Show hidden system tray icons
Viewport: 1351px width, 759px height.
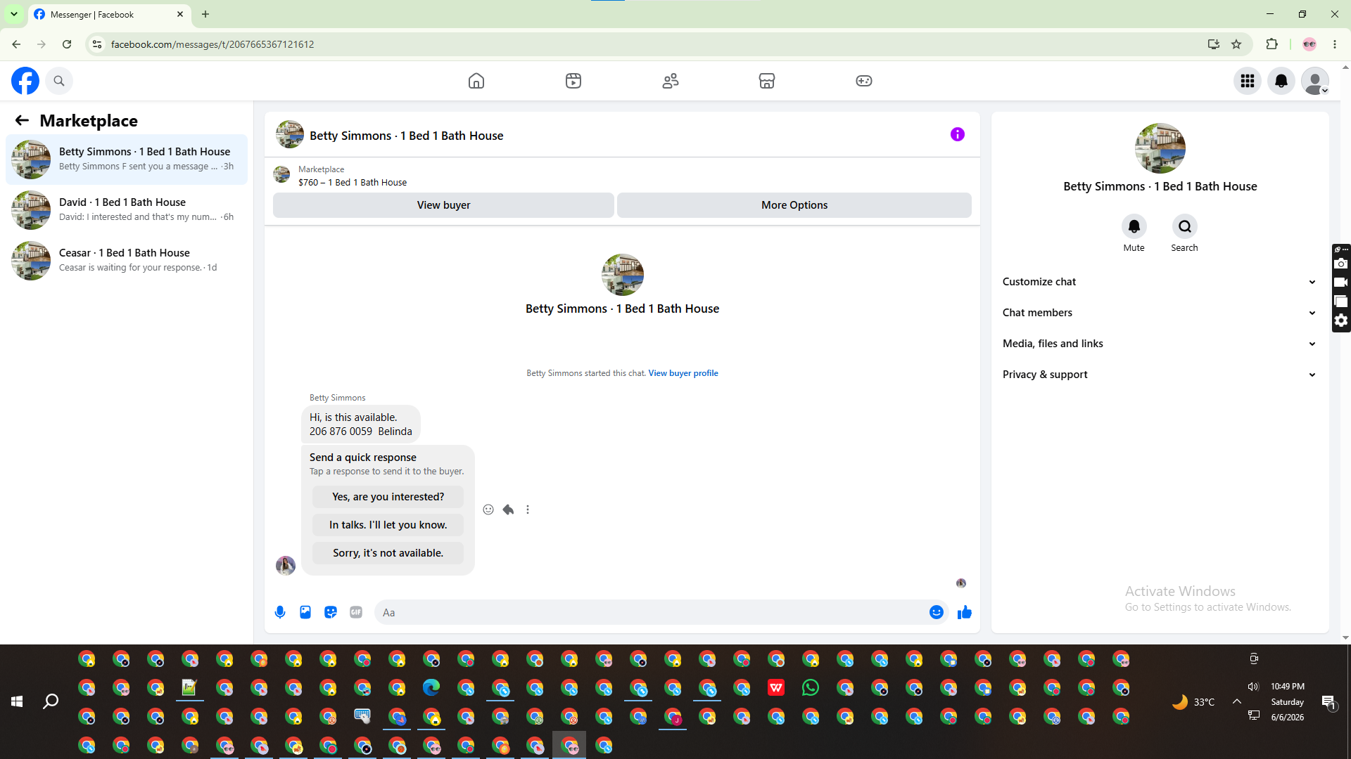click(x=1236, y=701)
